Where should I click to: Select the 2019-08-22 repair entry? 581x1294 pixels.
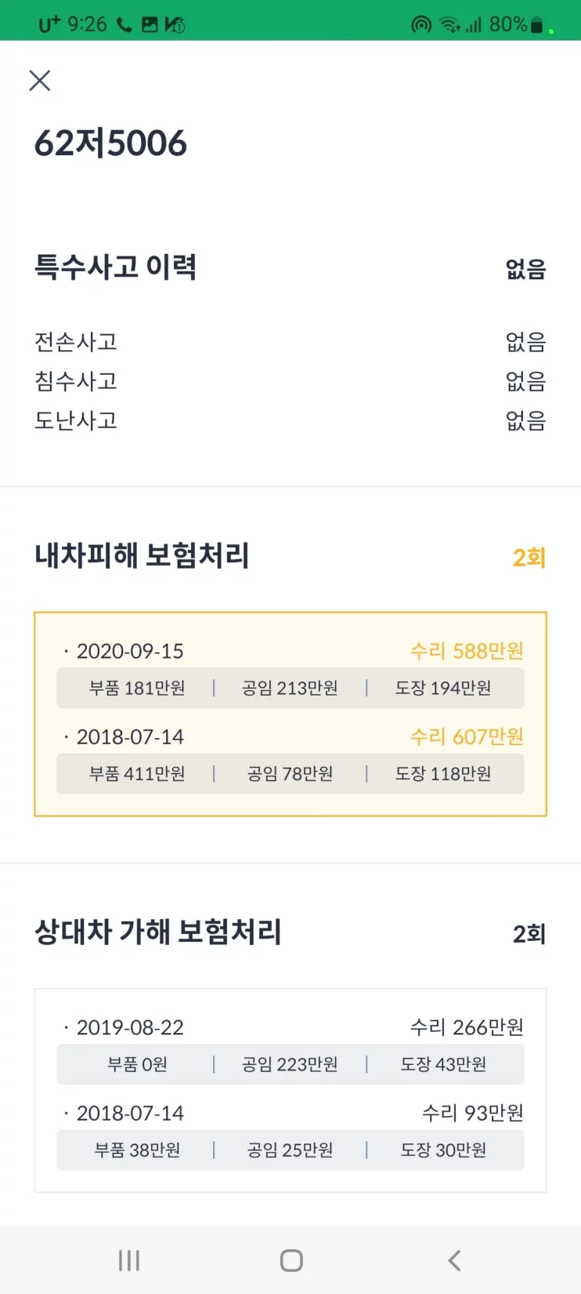(130, 1027)
